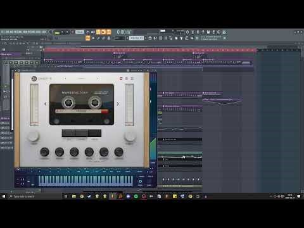Screen dimensions: 304x228
Task: Click the taskbar search box
Action: pyautogui.click(x=35, y=196)
